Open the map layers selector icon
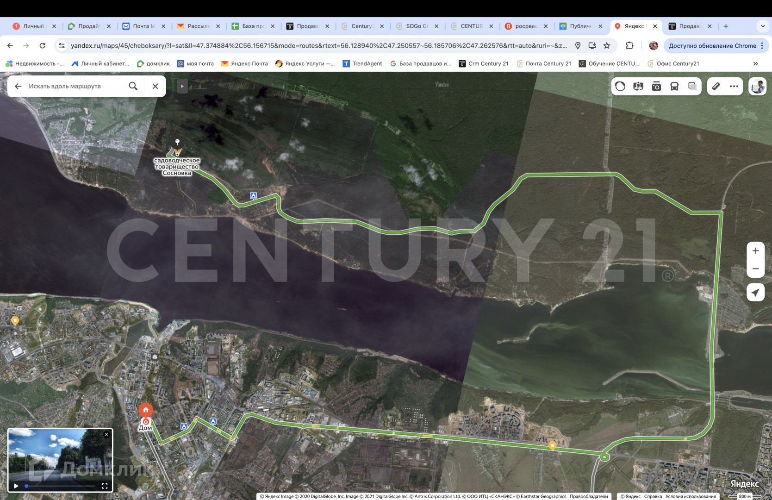772x500 pixels. tap(692, 86)
